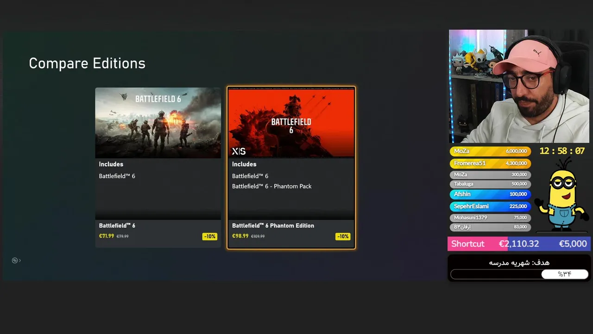Viewport: 593px width, 334px height.
Task: Click the Battlefield™ 6 Phantom Edition title
Action: 273,225
